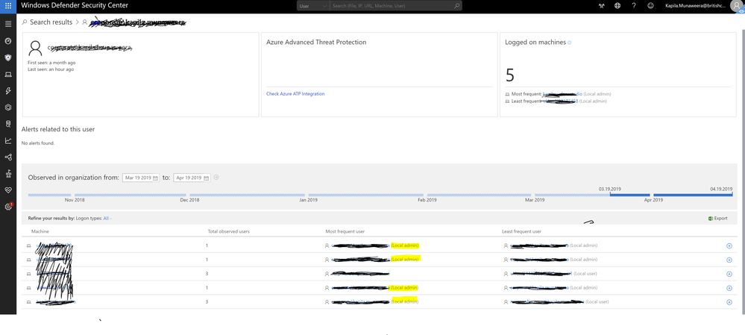Click the magnifier icon in search box
The width and height of the screenshot is (745, 335).
(x=456, y=6)
